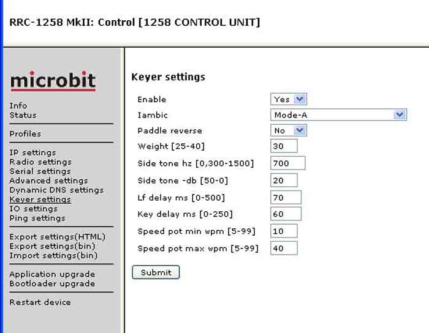429x333 pixels.
Task: Click Export settings(bin)
Action: click(x=53, y=246)
